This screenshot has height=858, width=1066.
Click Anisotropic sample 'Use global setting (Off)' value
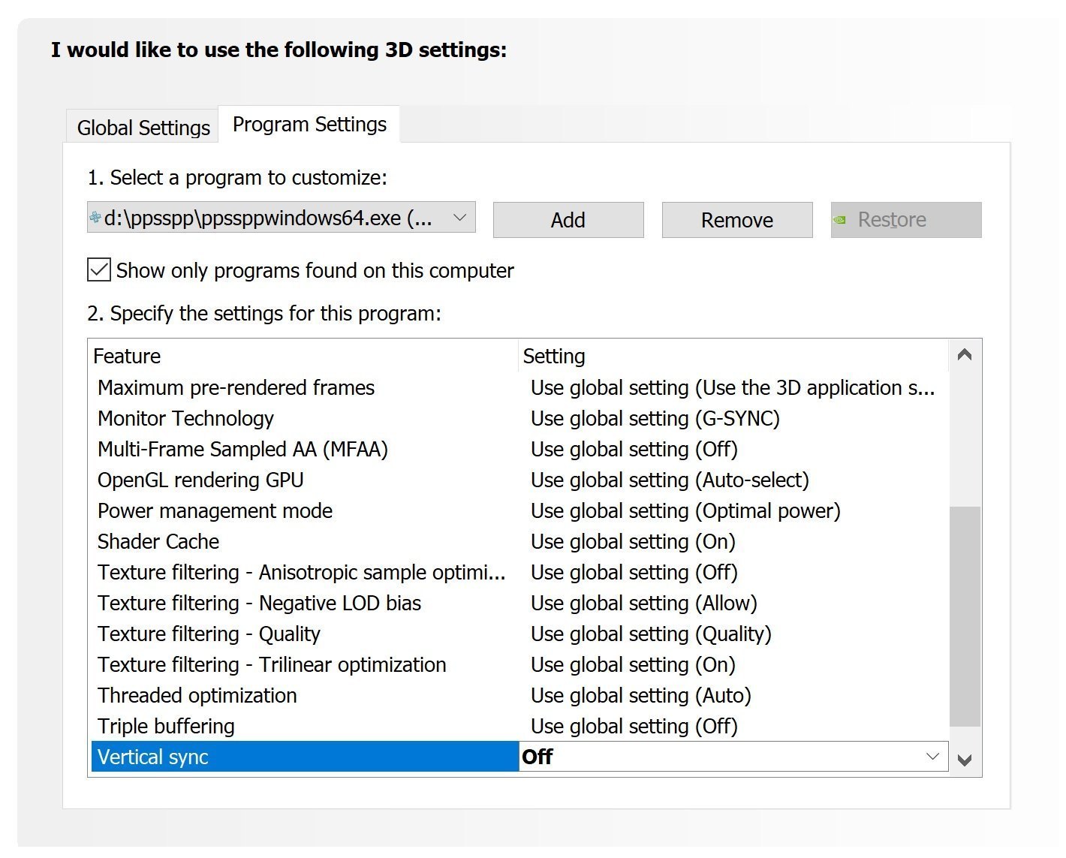click(634, 572)
